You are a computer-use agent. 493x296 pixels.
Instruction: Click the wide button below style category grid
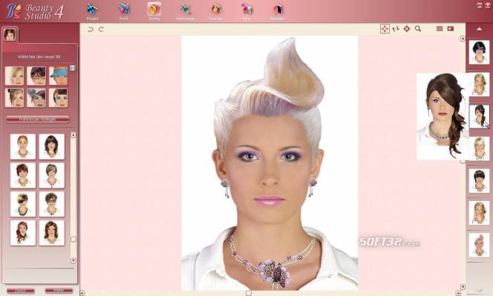click(x=38, y=119)
